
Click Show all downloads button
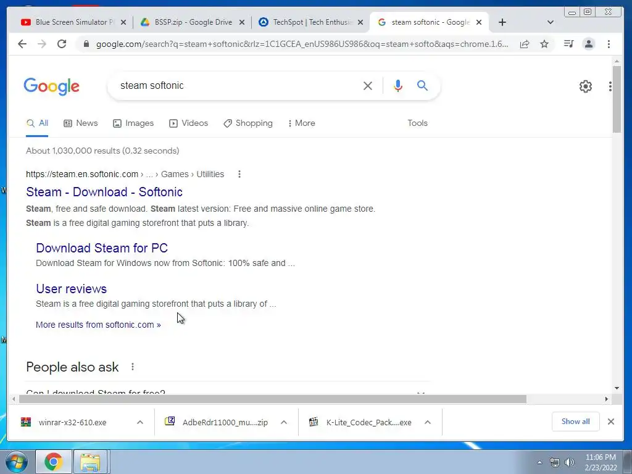tap(576, 422)
